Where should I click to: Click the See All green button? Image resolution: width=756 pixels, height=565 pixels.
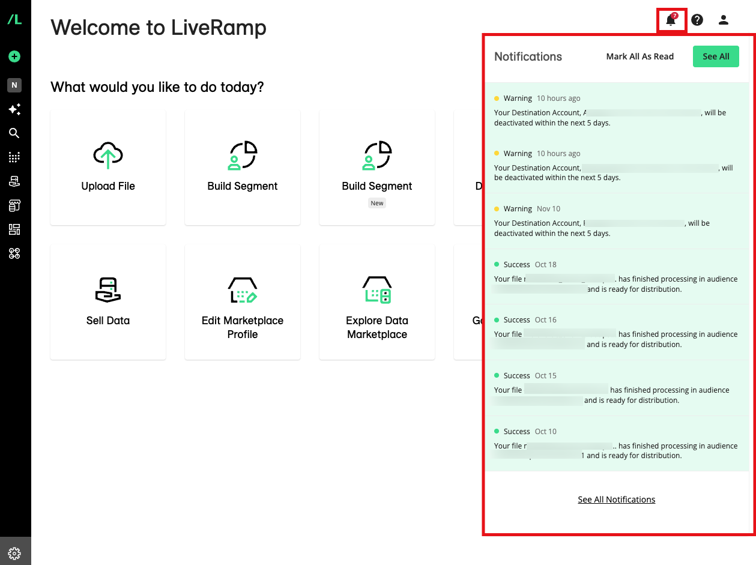pos(716,56)
